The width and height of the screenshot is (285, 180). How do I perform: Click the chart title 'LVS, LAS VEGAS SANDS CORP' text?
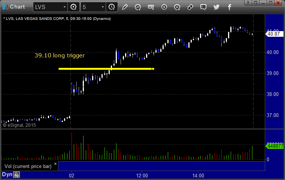[35, 19]
